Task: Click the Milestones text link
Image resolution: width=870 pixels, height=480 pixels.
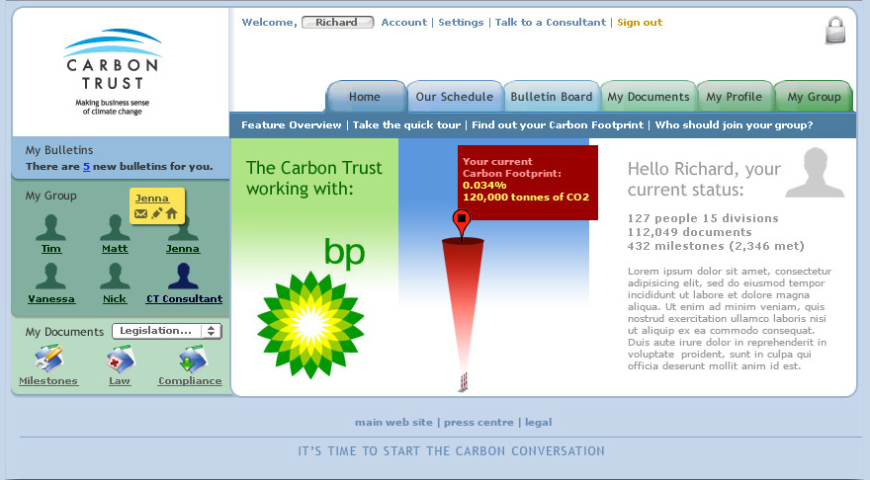Action: click(x=48, y=381)
